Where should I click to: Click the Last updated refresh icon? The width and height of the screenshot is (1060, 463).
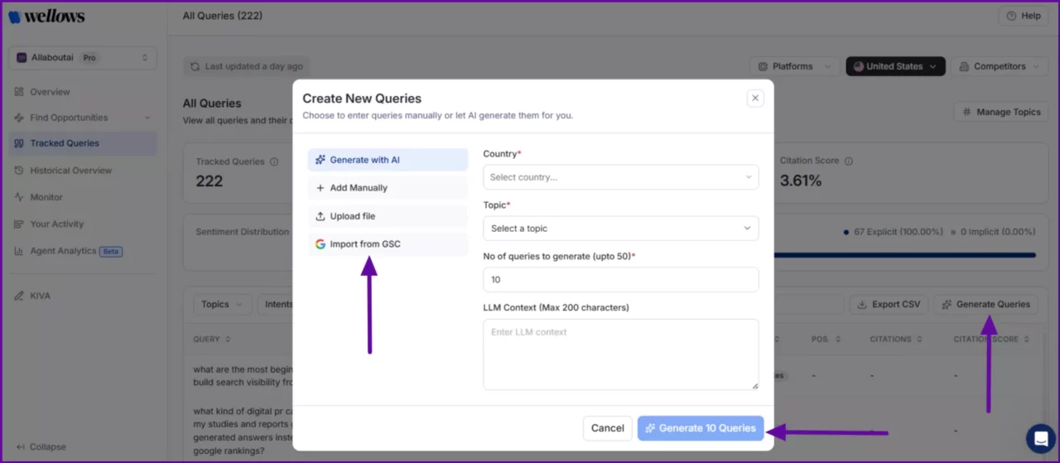pyautogui.click(x=195, y=66)
